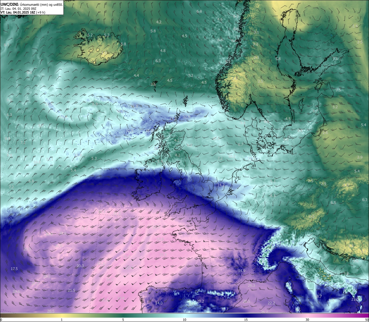Click the UWC/DINI map title text
Image resolution: width=369 pixels, height=322 pixels.
point(32,4)
